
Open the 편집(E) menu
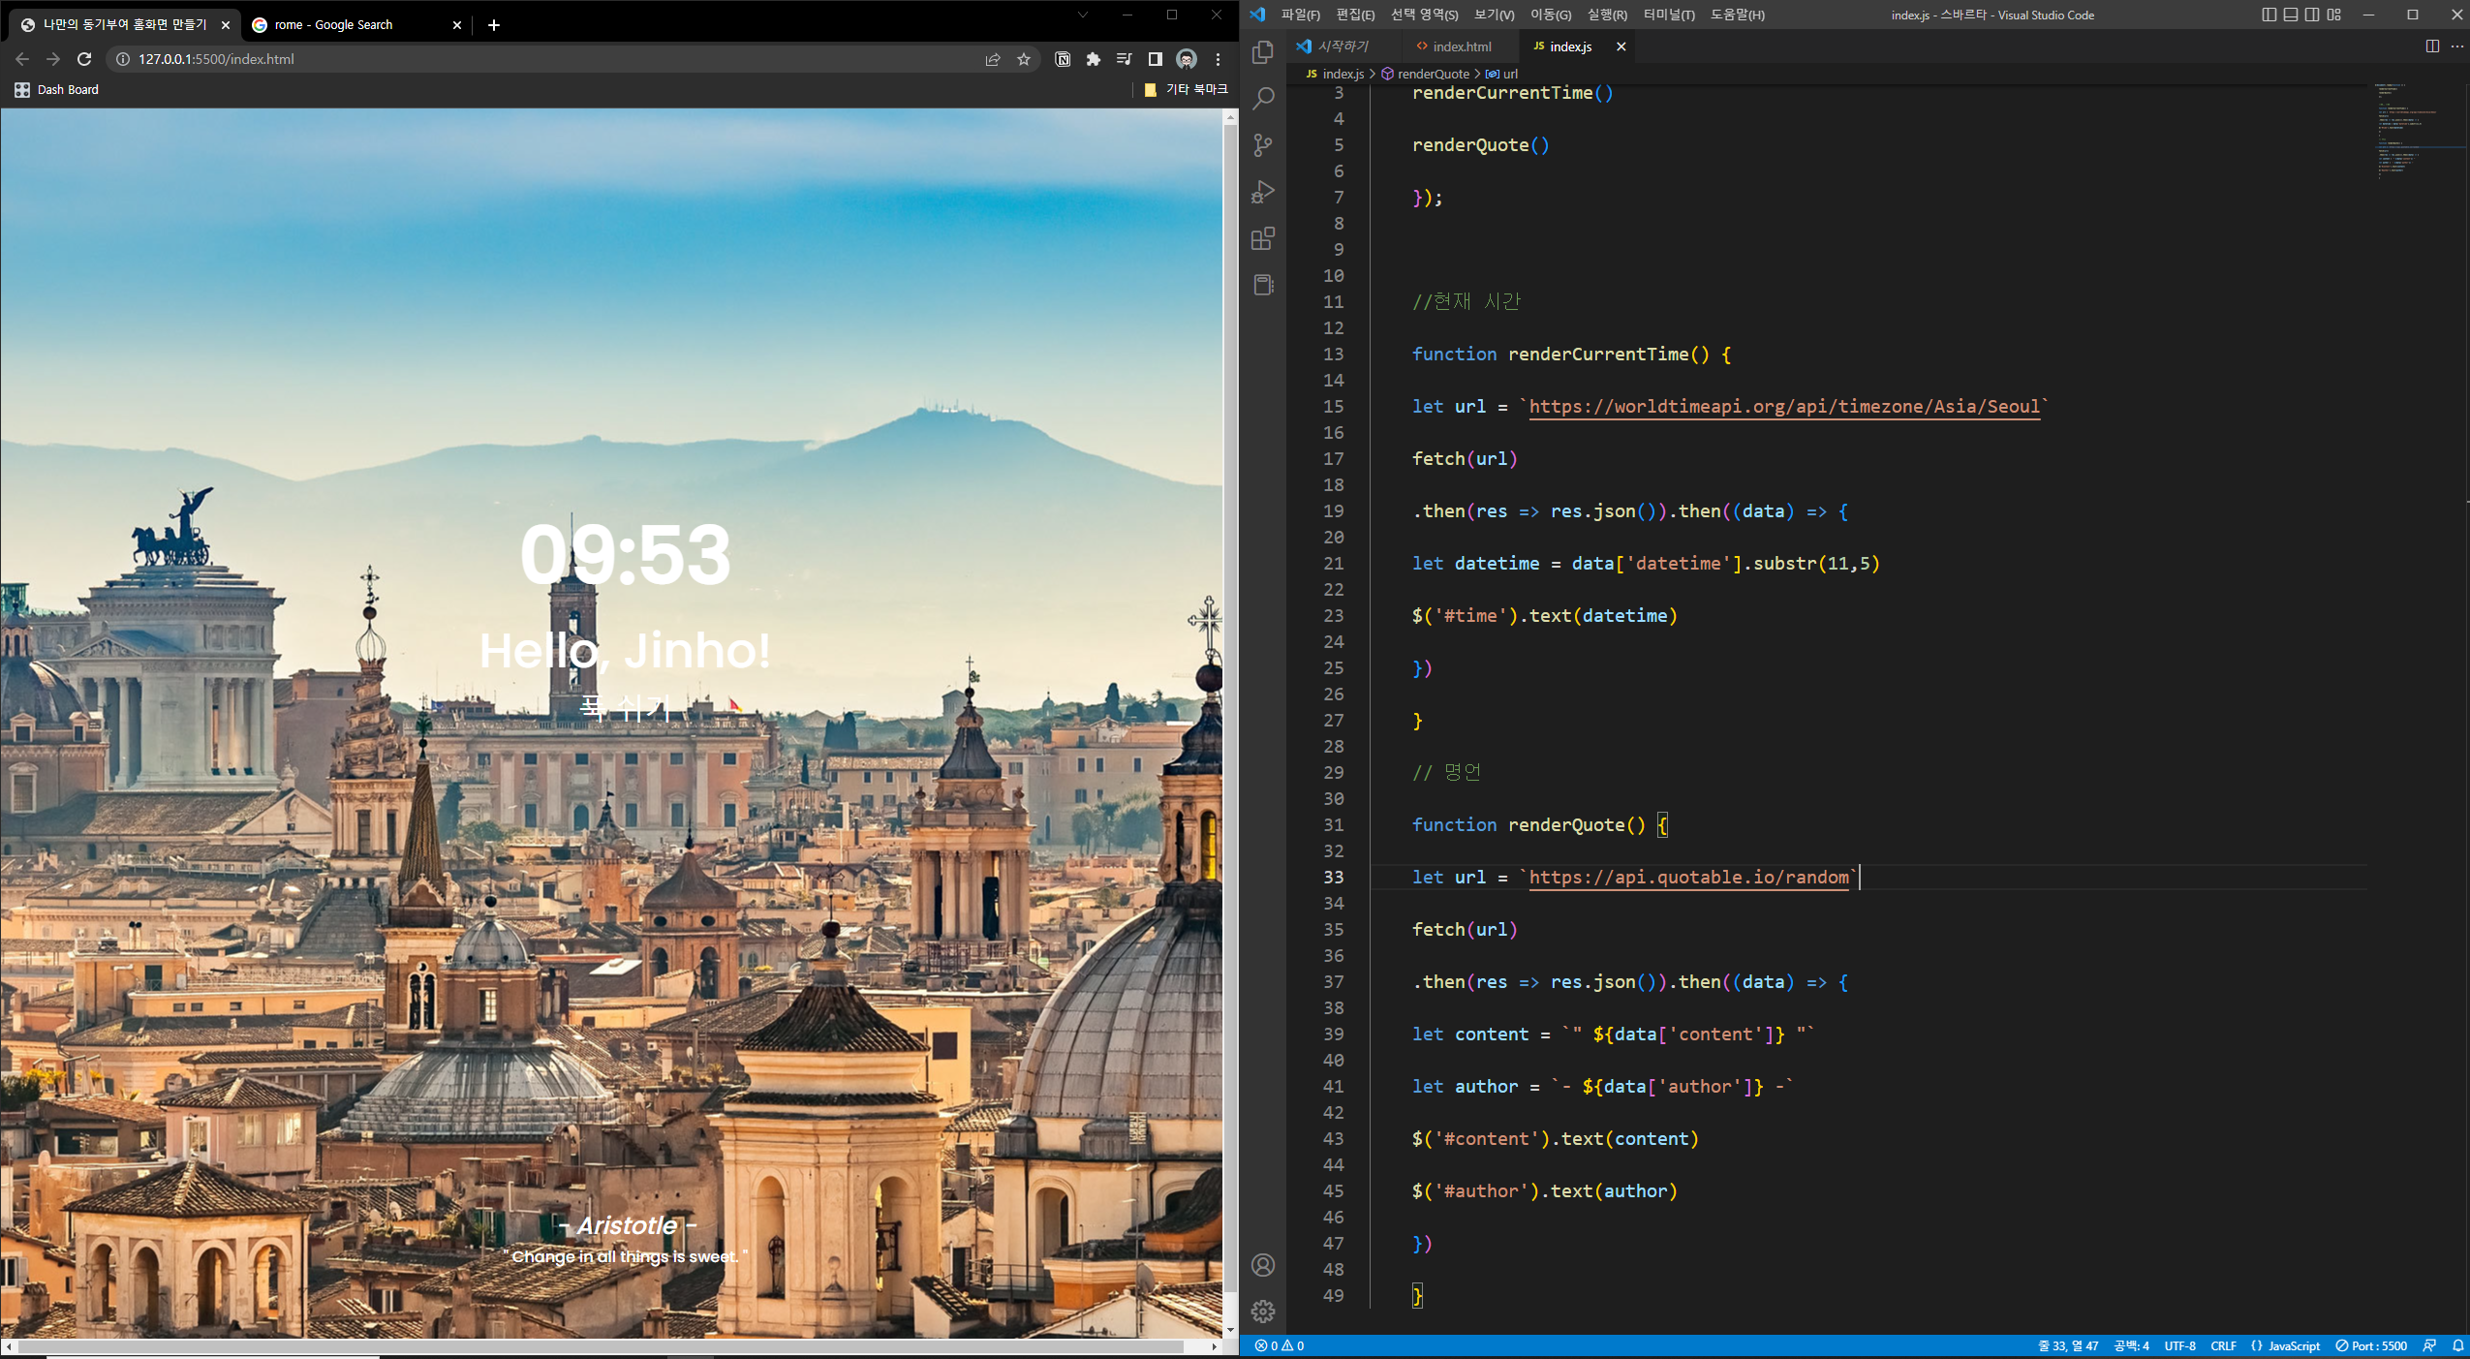(x=1355, y=15)
